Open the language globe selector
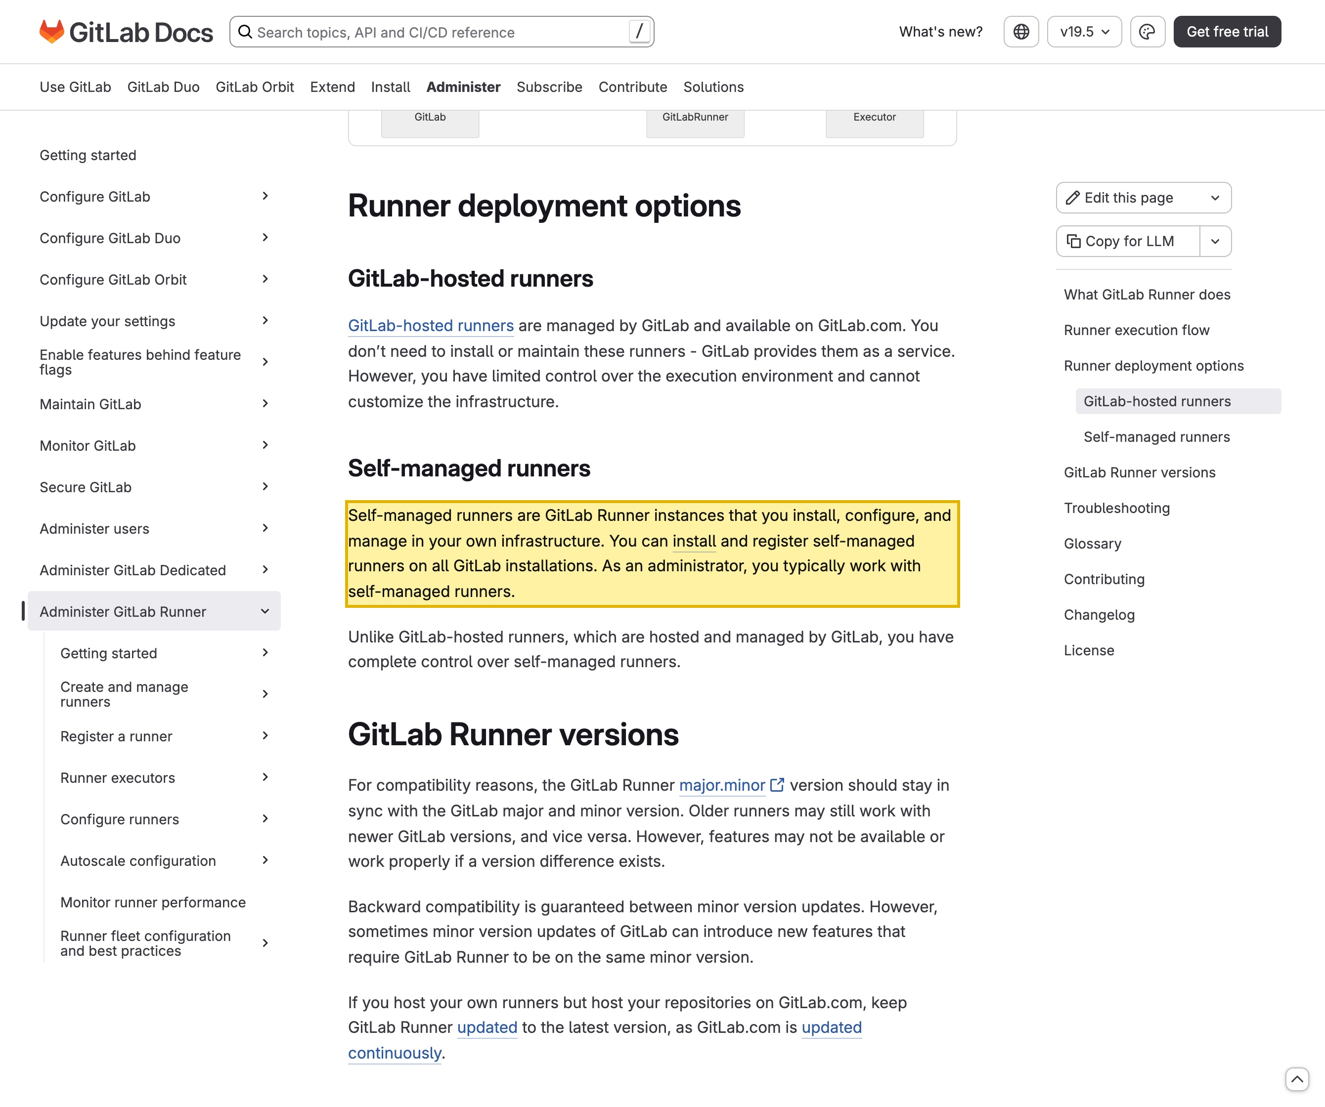This screenshot has width=1325, height=1107. (1021, 32)
